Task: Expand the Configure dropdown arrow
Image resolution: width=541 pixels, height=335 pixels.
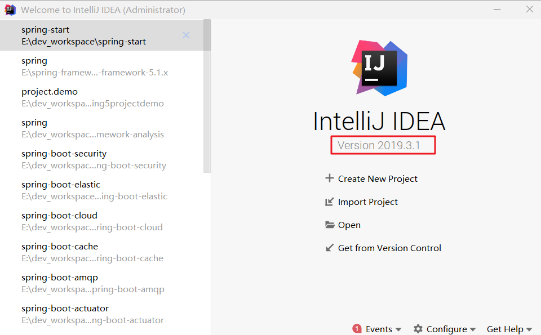Action: [473, 329]
